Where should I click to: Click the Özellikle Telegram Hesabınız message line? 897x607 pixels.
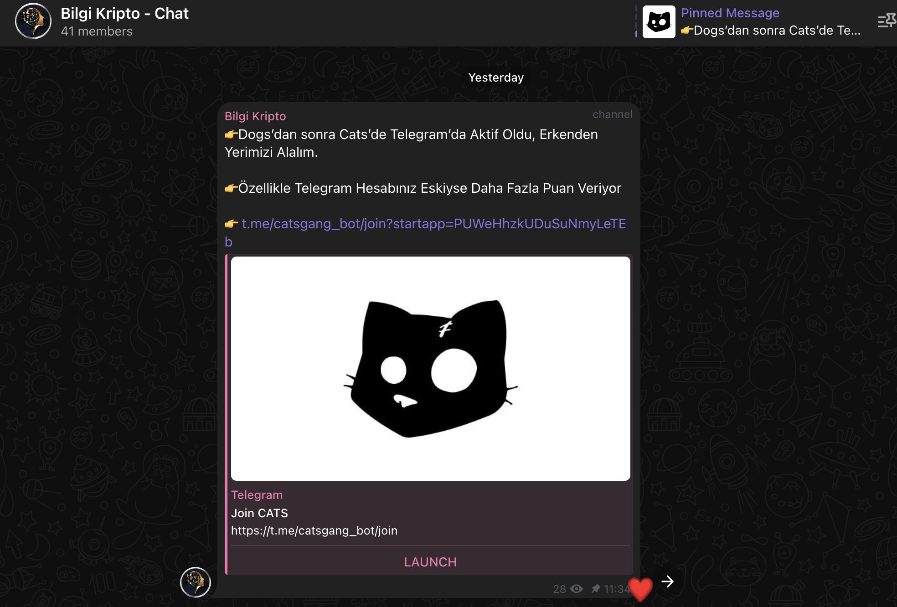(423, 188)
